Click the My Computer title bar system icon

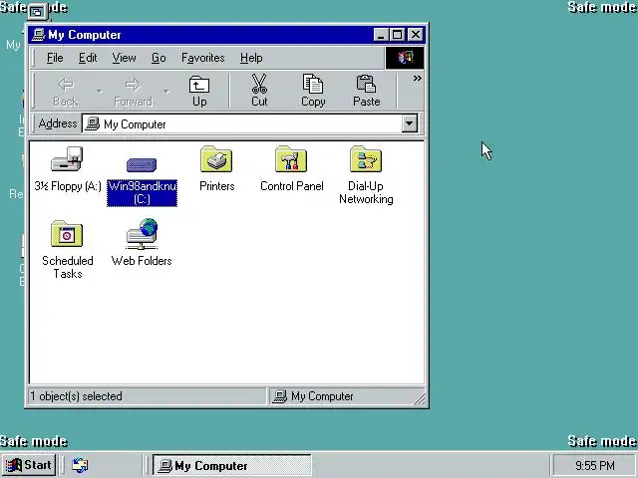tap(38, 35)
